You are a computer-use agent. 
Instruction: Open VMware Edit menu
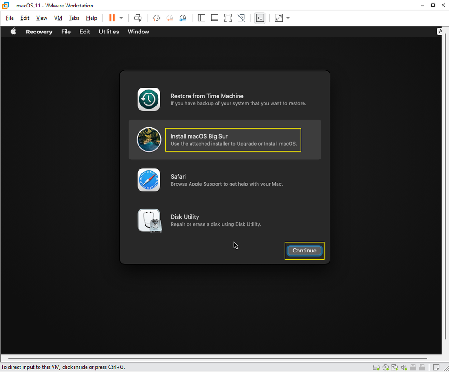tap(25, 18)
